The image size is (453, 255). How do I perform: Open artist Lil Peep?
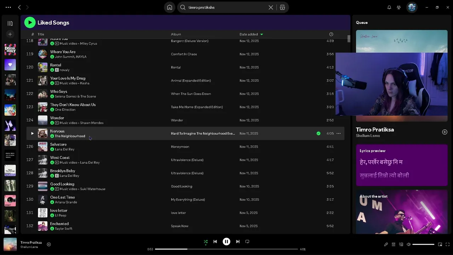coord(61,215)
